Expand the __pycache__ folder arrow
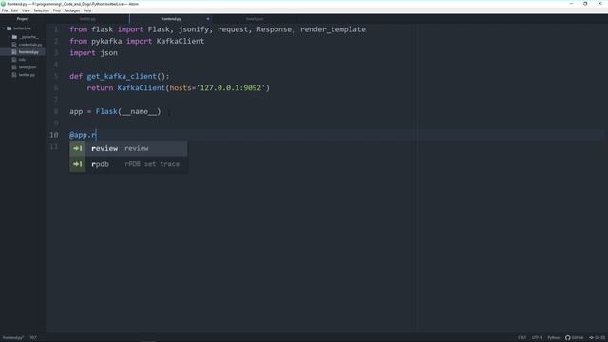Viewport: 608px width, 342px height. [x=9, y=37]
